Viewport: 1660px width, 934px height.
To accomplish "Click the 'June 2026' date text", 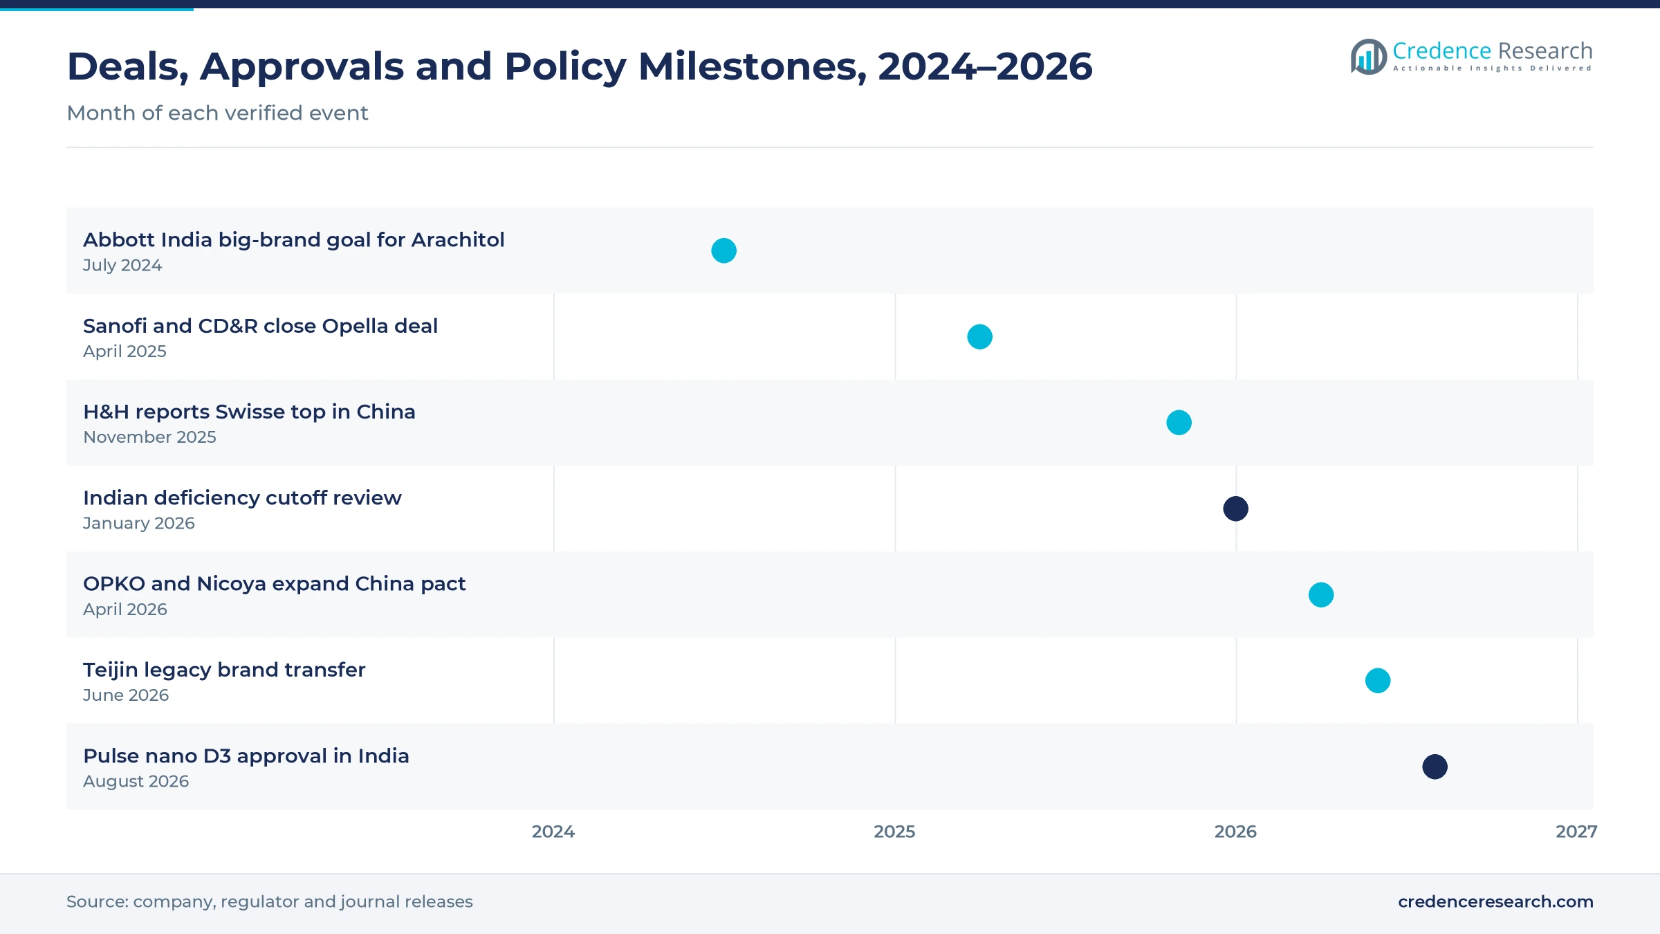I will tap(126, 695).
